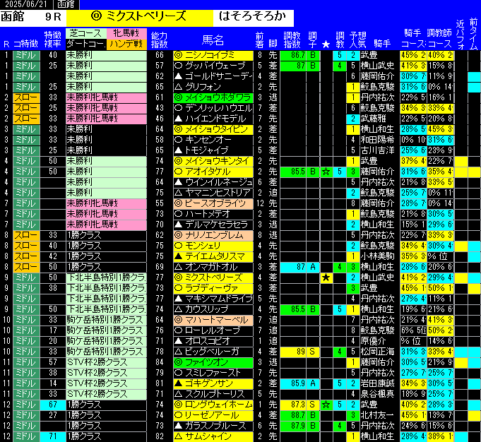Select horse ガラスノブルース
Screen dimensions: 481x442
pyautogui.click(x=213, y=426)
